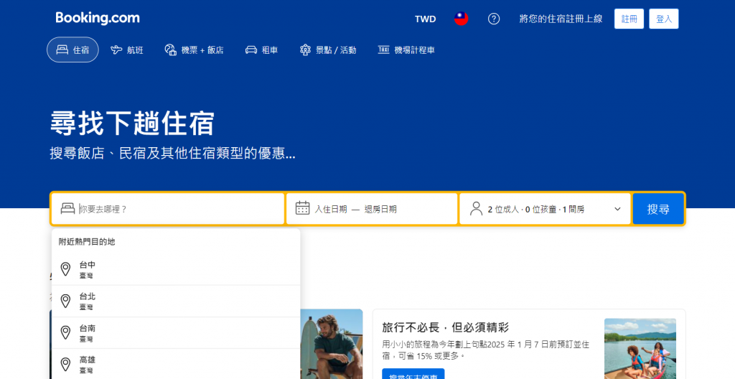Select the 住宿 tab
The image size is (735, 379).
72,50
